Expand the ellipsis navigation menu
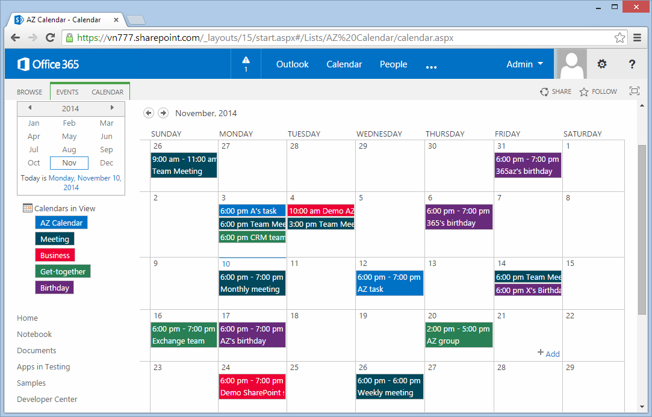 [431, 66]
